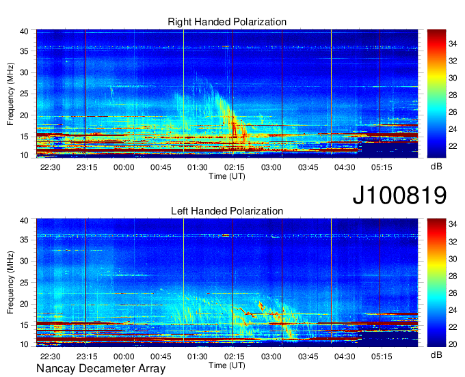Click the "34" label on Left Handed colorbar

453,225
